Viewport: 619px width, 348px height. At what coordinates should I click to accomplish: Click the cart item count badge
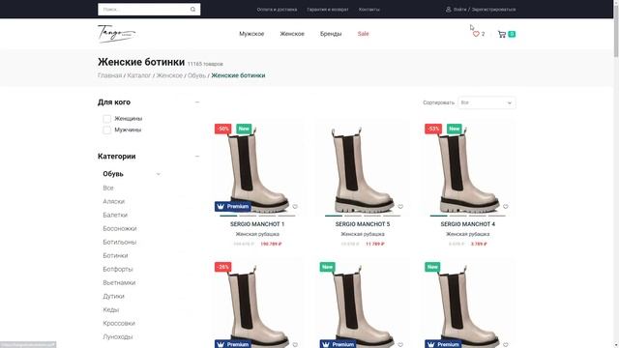pos(512,34)
